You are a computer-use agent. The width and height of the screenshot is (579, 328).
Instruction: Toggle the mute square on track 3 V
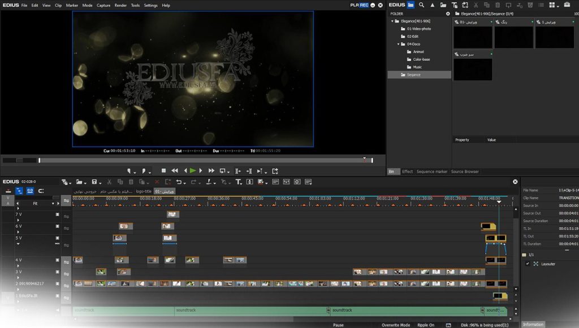57,272
